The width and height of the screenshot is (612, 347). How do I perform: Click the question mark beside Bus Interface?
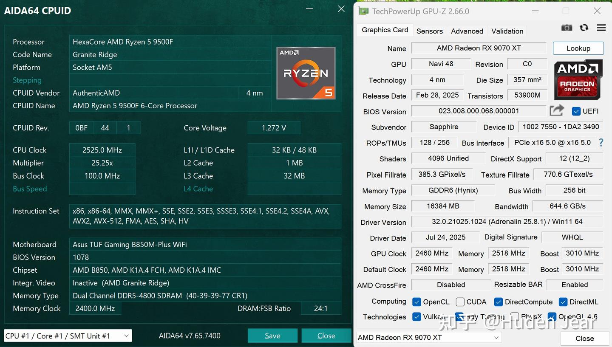601,143
